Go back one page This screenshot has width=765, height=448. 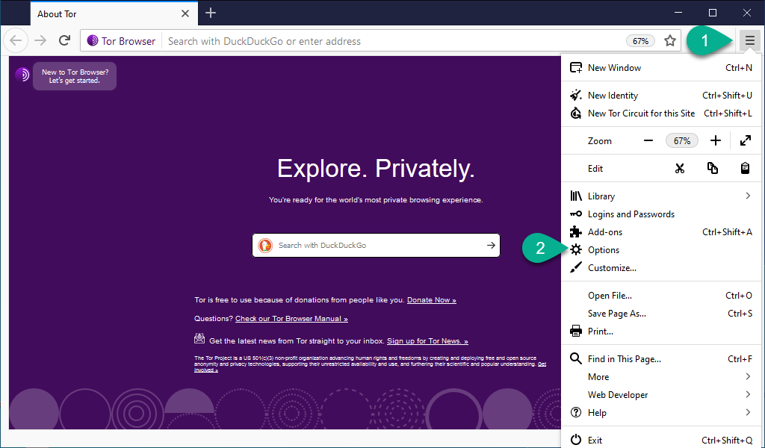(x=16, y=40)
